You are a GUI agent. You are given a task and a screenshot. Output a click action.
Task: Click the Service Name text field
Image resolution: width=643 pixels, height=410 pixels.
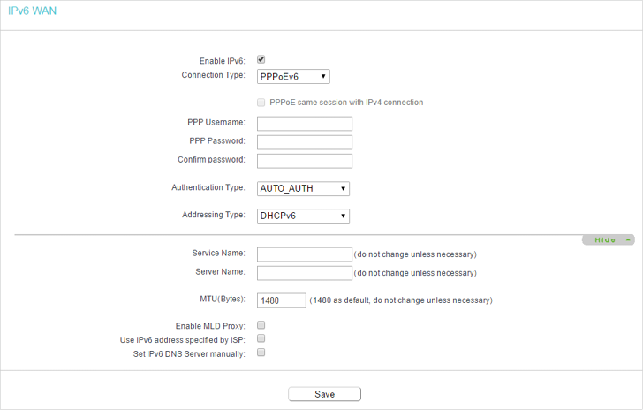click(x=304, y=254)
